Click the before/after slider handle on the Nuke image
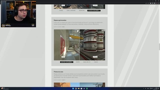 coord(79,45)
